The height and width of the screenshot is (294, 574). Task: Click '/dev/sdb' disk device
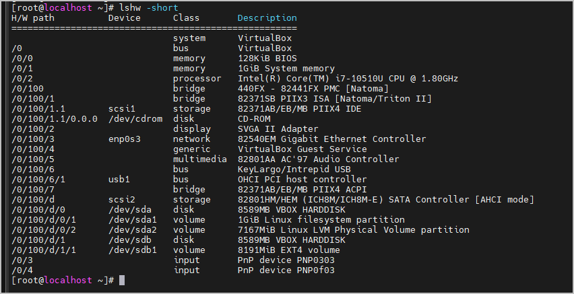129,240
